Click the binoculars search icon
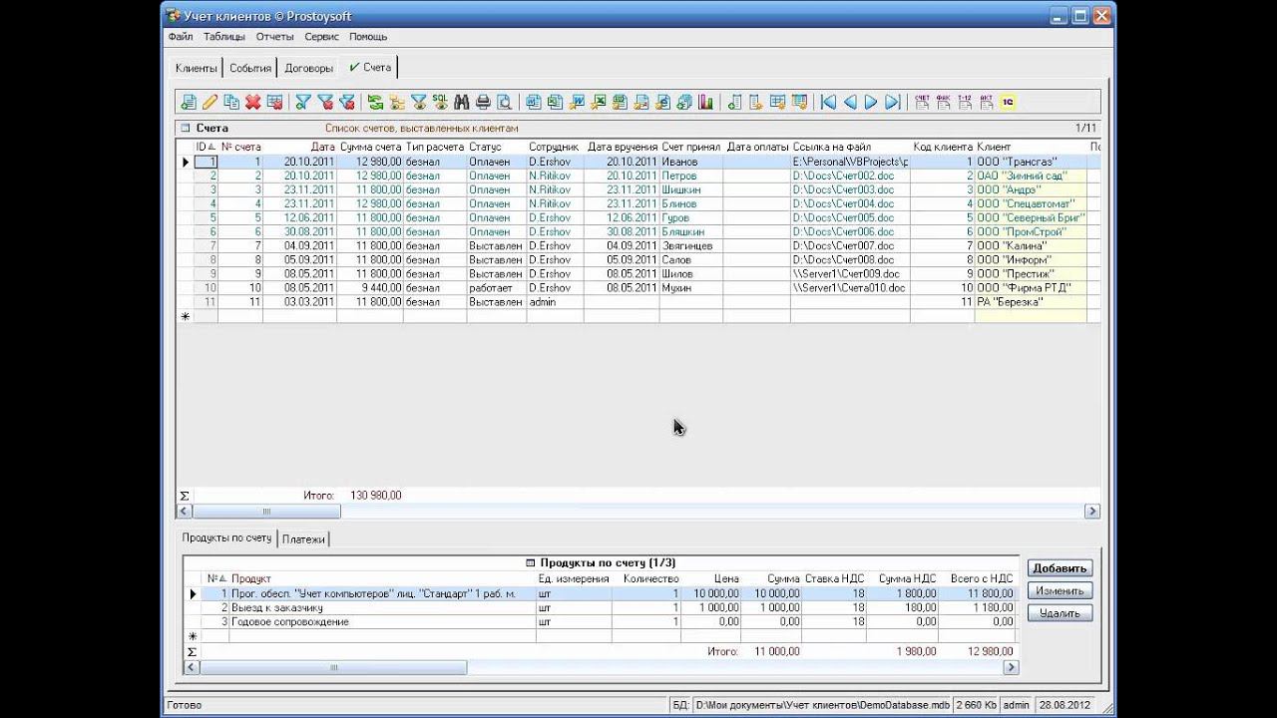 (461, 102)
